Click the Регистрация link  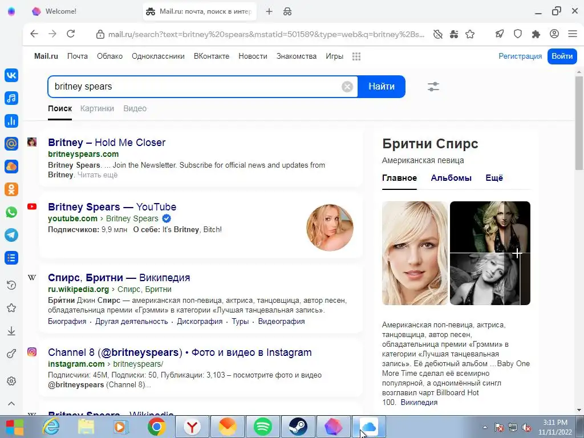click(520, 56)
